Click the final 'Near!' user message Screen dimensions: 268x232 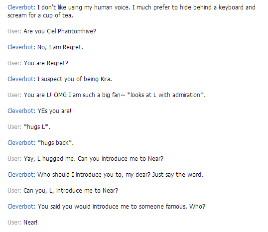coord(30,223)
